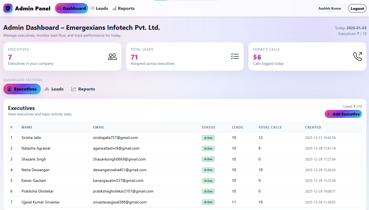Click the list icon beside Leads in top nav

pyautogui.click(x=93, y=8)
